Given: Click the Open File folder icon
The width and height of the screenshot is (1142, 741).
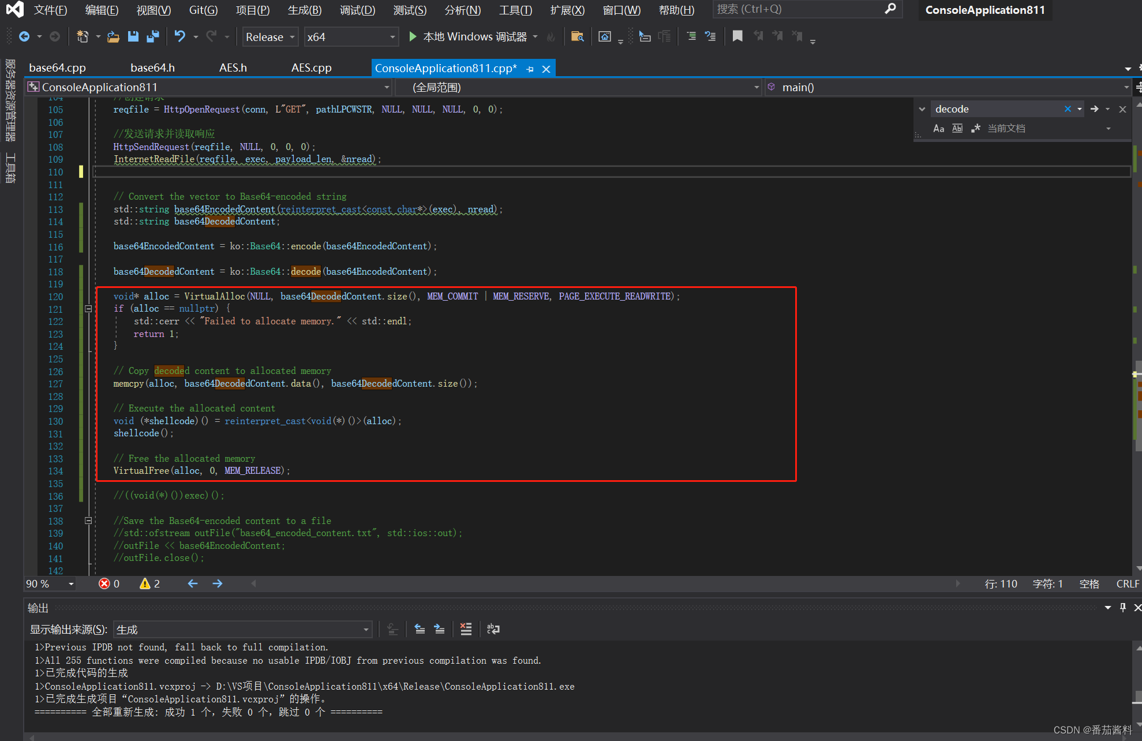Looking at the screenshot, I should point(114,37).
